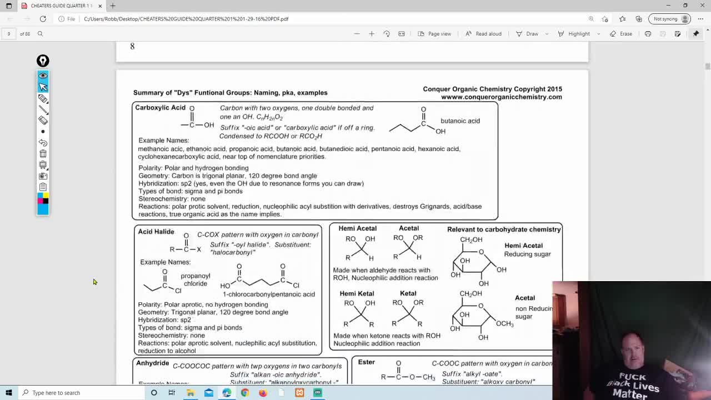The height and width of the screenshot is (400, 711).
Task: Click the Epic Pen nib logo icon
Action: coord(43,61)
